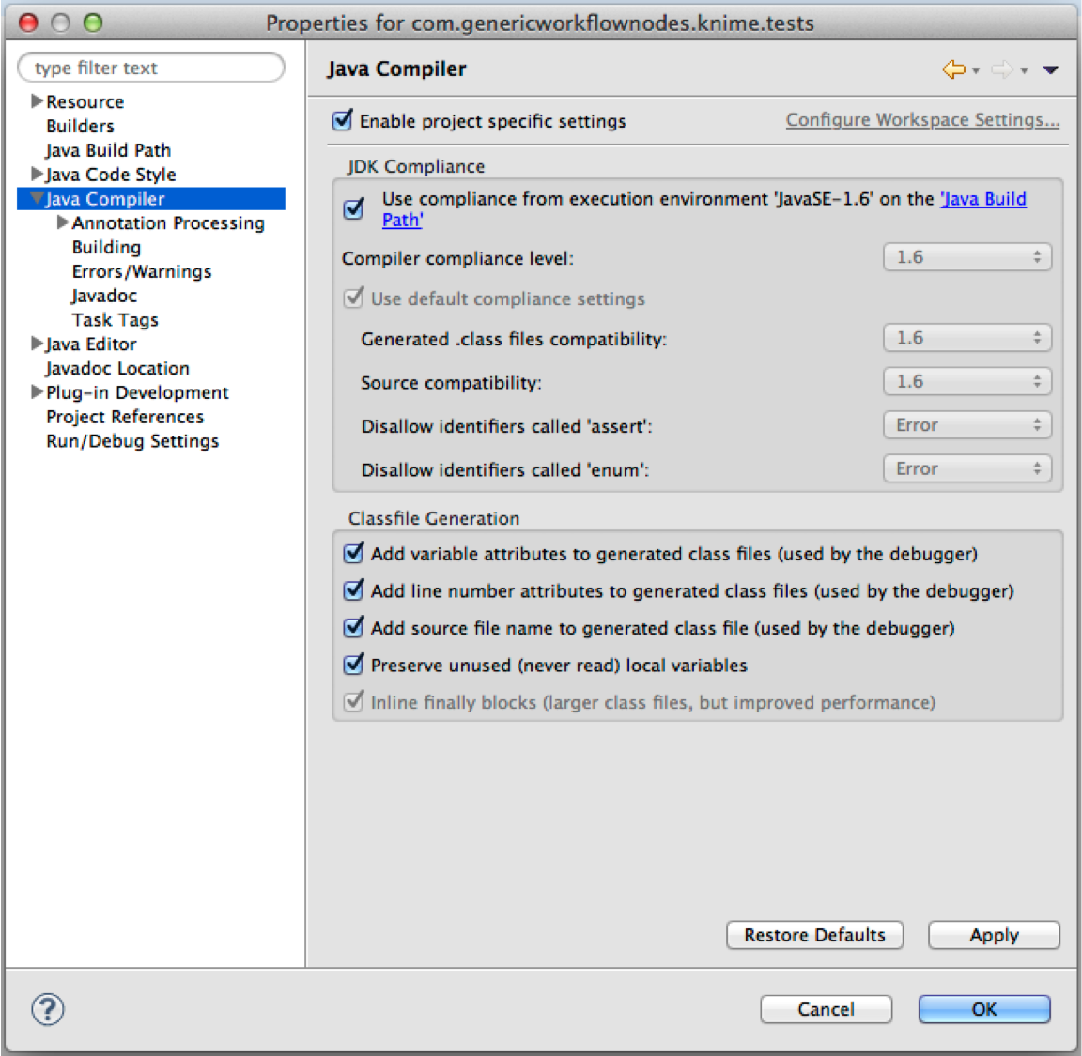Click the help question mark icon

click(x=48, y=1010)
